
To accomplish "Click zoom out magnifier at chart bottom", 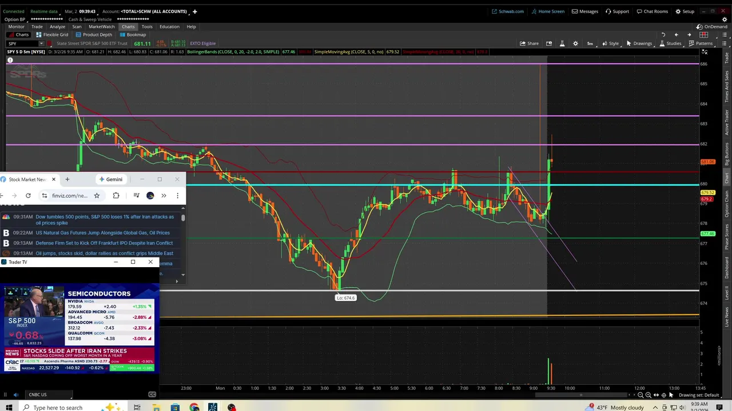I will 640,395.
